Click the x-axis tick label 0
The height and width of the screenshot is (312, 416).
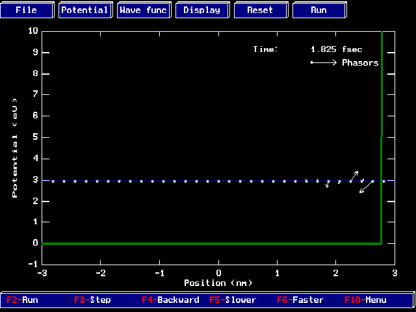coord(218,273)
